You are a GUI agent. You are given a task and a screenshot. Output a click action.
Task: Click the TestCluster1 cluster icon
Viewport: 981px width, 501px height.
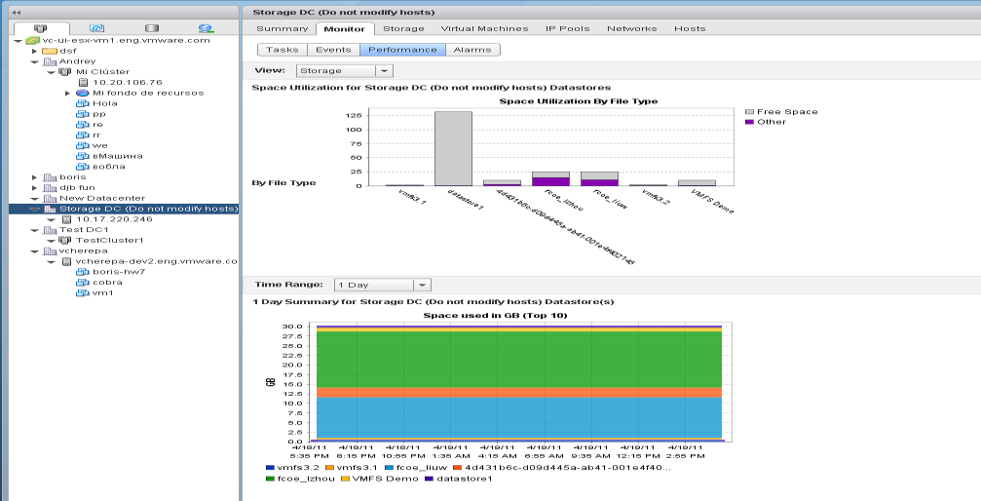(x=64, y=241)
